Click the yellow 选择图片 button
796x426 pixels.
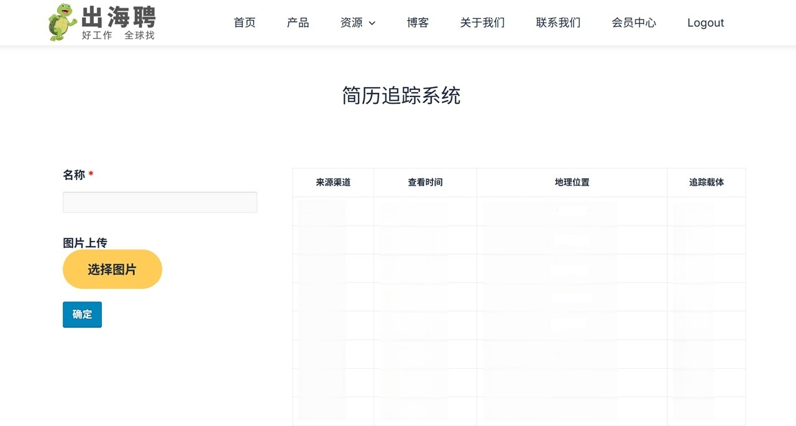(x=112, y=270)
